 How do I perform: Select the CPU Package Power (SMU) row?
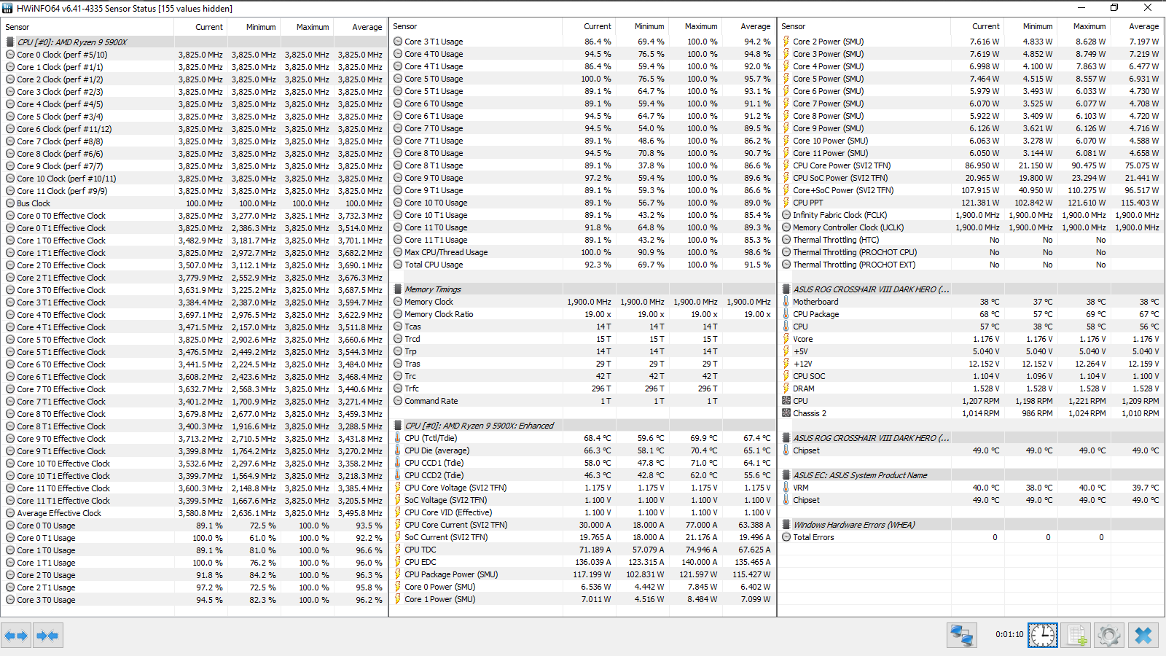pos(583,574)
